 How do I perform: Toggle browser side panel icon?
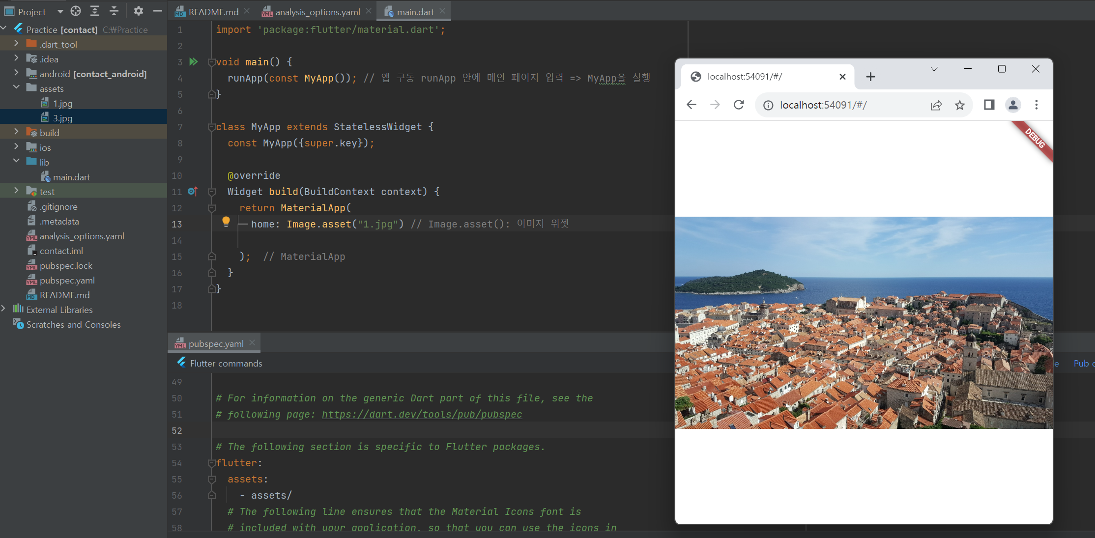(x=989, y=105)
